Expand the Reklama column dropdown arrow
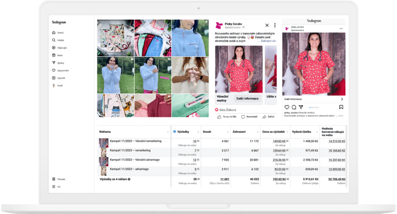Viewport: 397px width, 214px height. pos(168,132)
